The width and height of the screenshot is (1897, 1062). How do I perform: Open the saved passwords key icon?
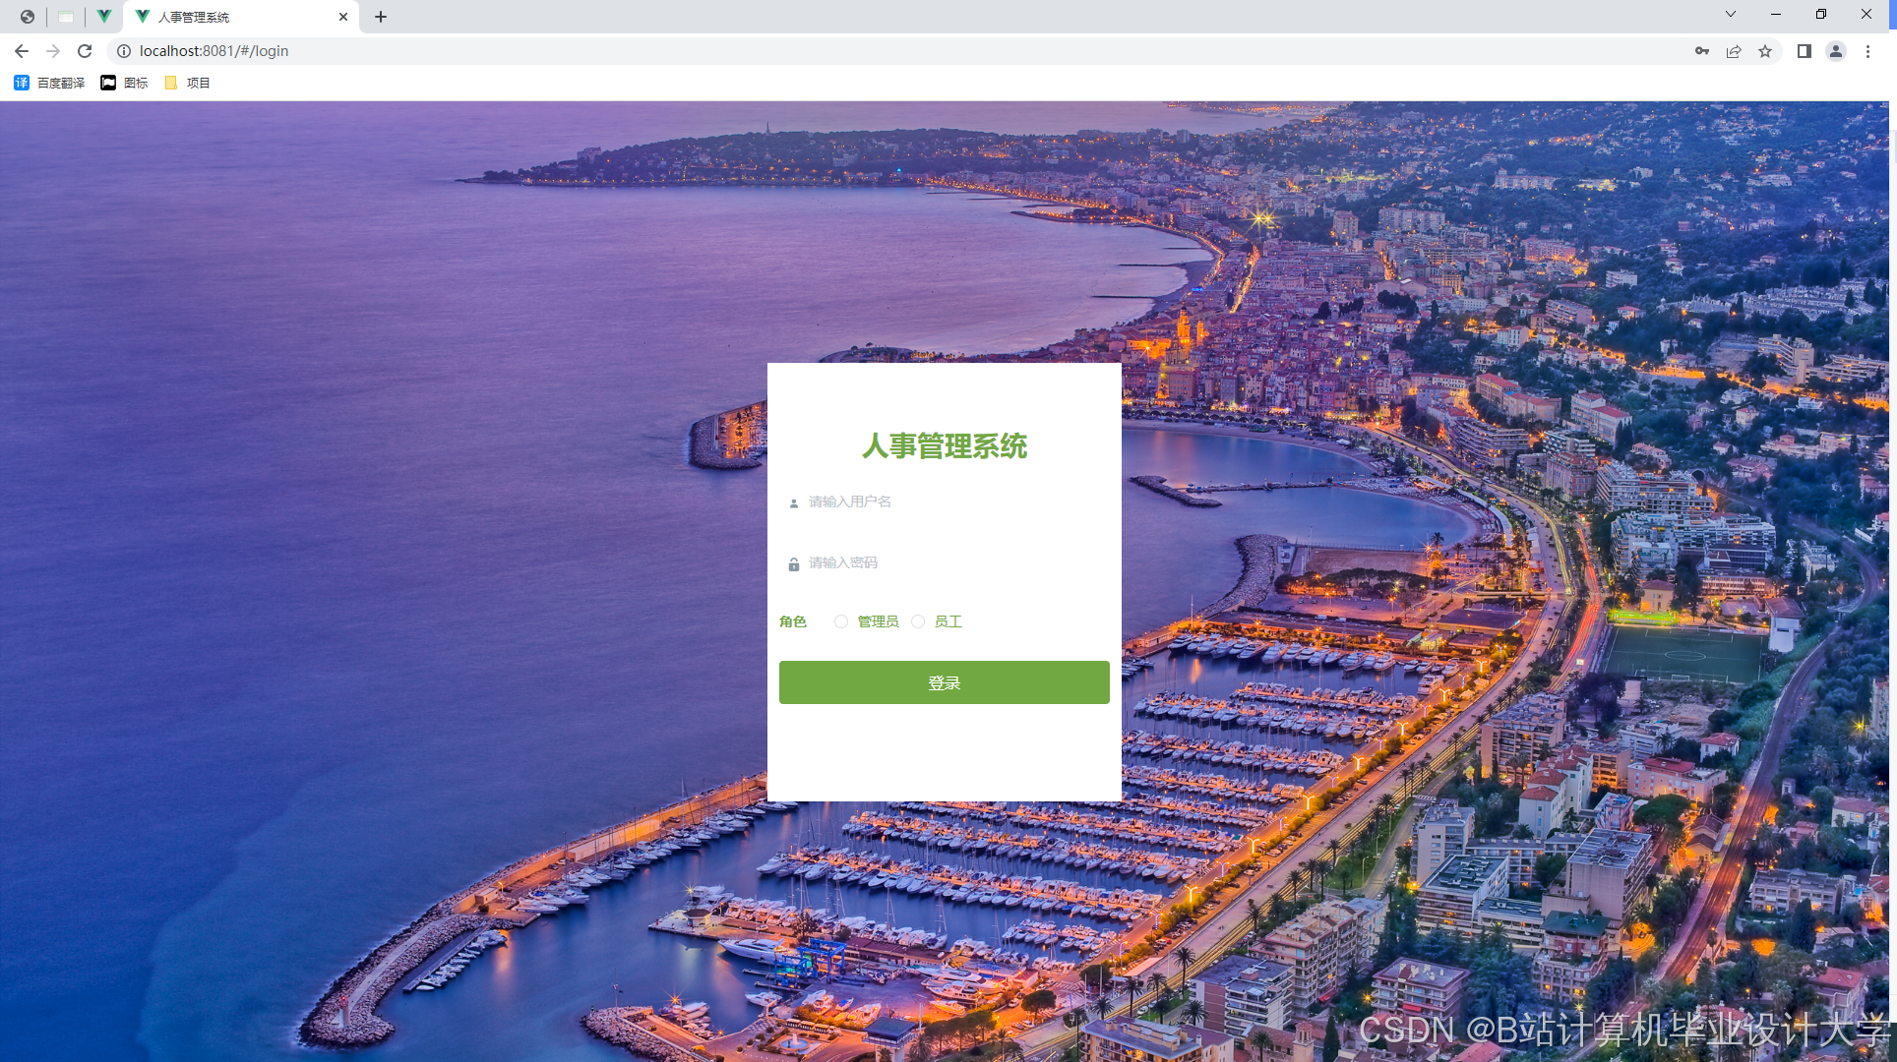(x=1701, y=51)
